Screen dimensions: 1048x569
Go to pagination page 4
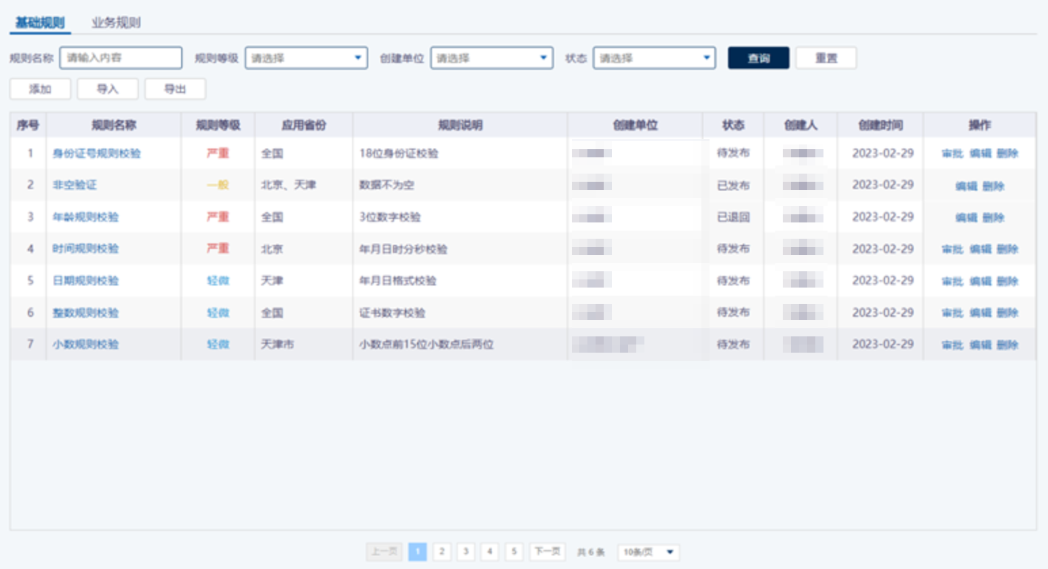tap(490, 551)
